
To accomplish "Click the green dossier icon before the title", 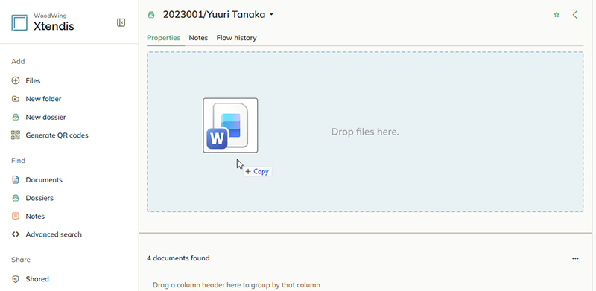I will tap(151, 15).
